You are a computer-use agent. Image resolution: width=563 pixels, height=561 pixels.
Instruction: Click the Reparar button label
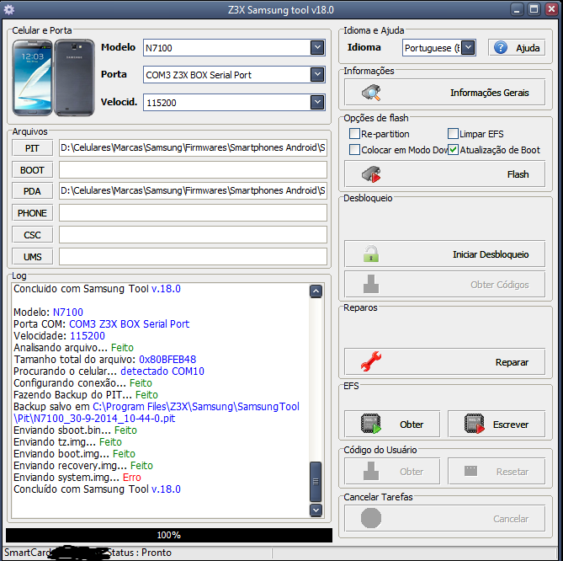[512, 362]
